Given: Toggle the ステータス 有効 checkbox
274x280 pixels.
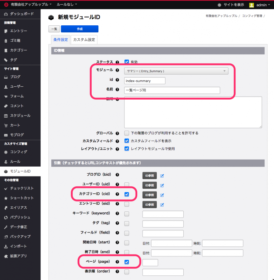Looking at the screenshot, I should (x=127, y=62).
